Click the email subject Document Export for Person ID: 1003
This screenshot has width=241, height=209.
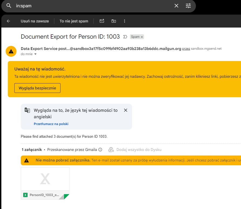pyautogui.click(x=70, y=37)
